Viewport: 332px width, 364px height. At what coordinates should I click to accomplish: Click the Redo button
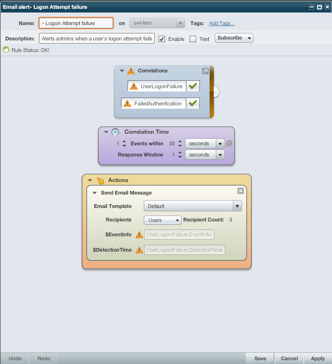click(x=44, y=358)
